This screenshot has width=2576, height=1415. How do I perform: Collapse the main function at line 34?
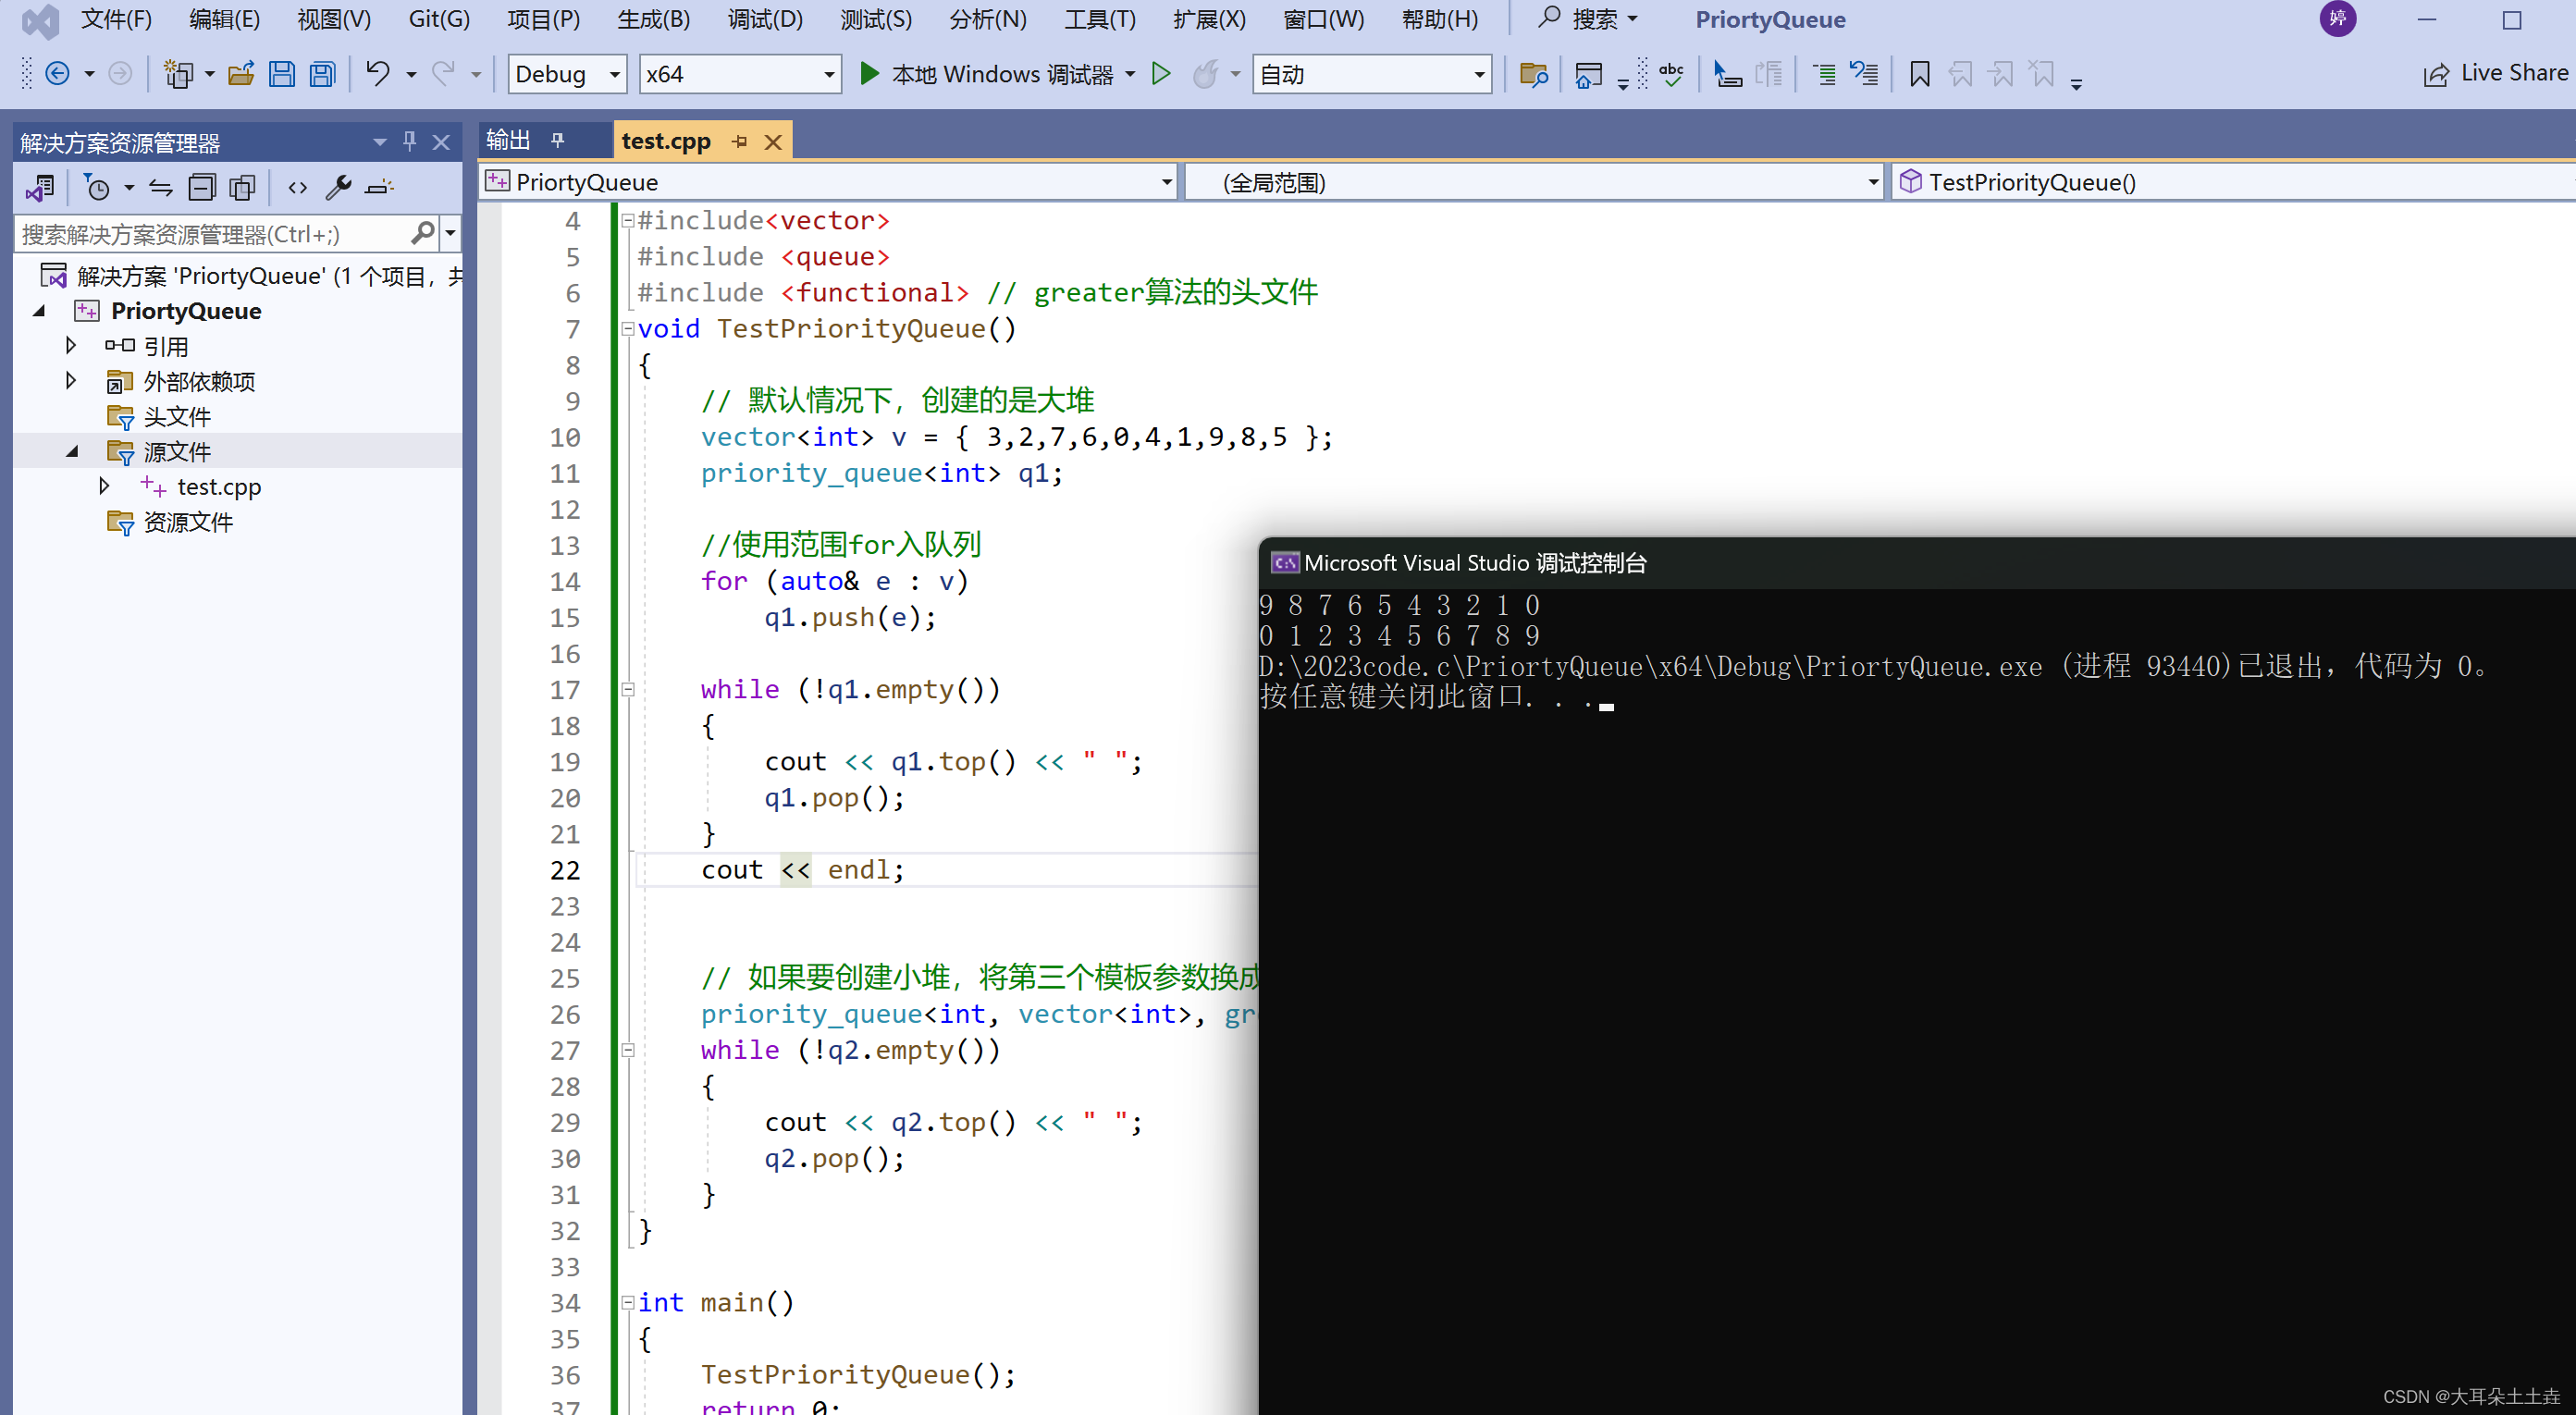point(627,1302)
